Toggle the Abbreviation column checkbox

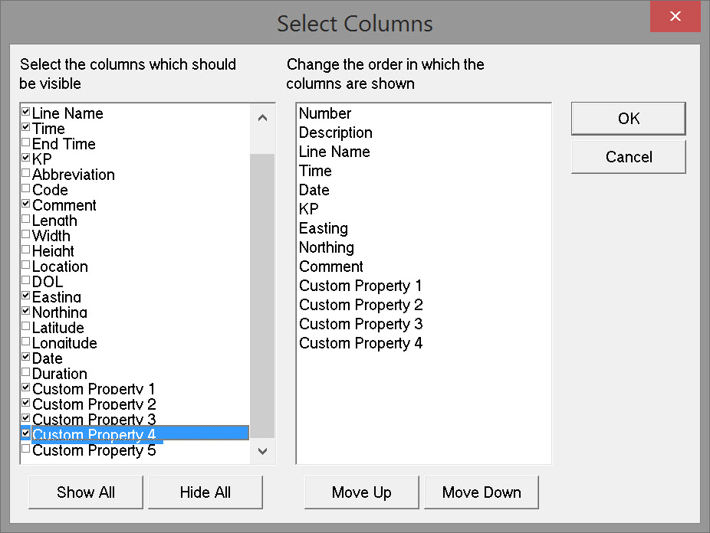tap(26, 174)
